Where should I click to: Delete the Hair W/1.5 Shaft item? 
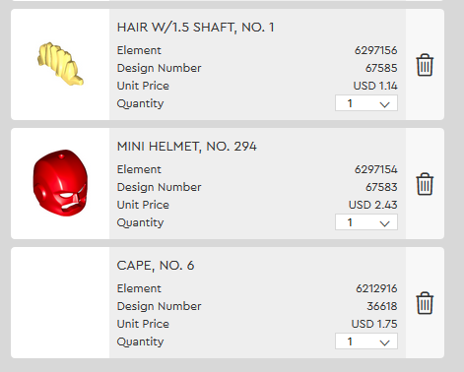425,65
